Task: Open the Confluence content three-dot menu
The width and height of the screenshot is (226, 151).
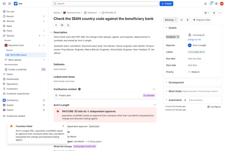Action: (x=154, y=89)
